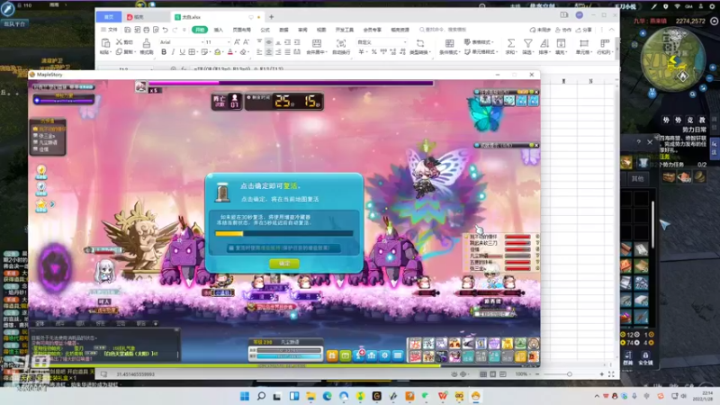The width and height of the screenshot is (720, 405).
Task: Expand fill color dropdown arrow in WPS
Action: pyautogui.click(x=223, y=52)
